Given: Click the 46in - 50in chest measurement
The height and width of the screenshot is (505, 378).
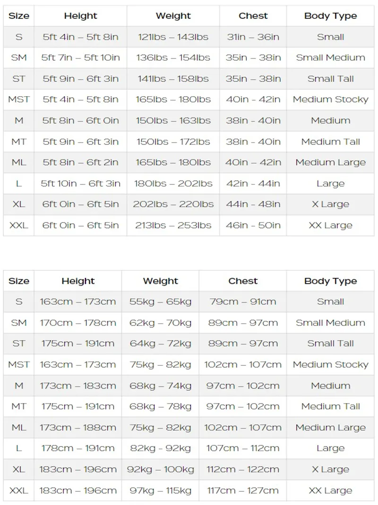Looking at the screenshot, I should [x=253, y=225].
